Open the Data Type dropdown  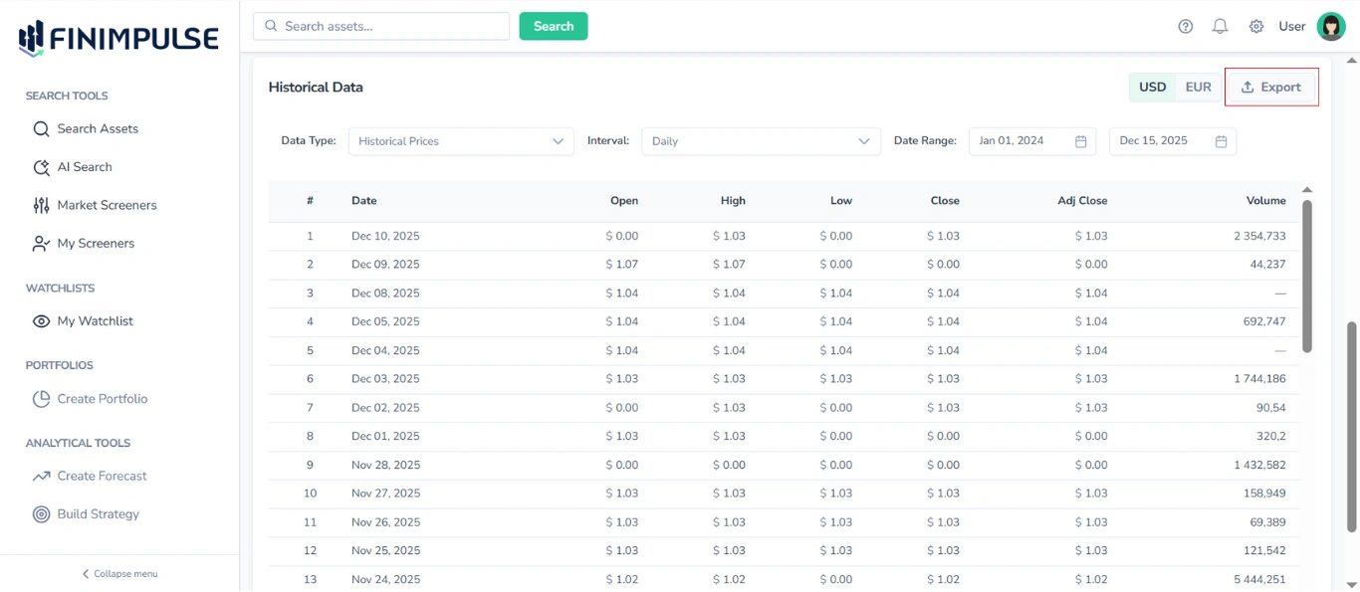tap(460, 141)
